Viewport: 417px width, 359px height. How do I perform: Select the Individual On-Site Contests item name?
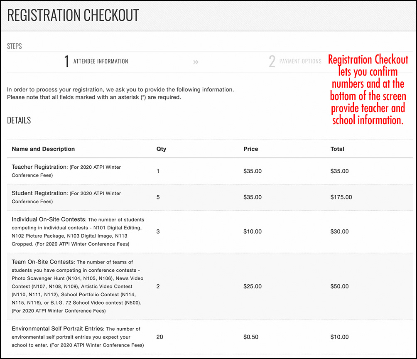tap(49, 219)
